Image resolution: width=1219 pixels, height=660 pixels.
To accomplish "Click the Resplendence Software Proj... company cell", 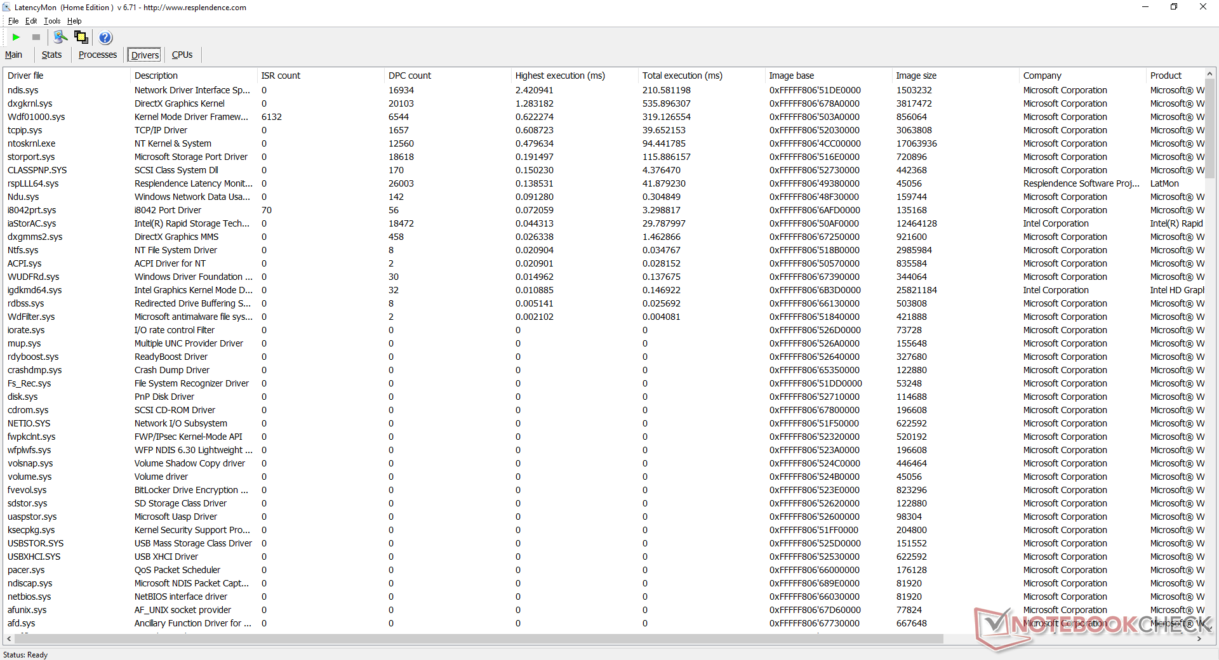I will click(1081, 183).
